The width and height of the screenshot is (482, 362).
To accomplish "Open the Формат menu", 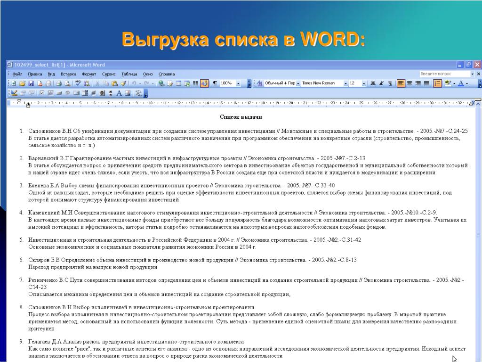I will [x=89, y=74].
